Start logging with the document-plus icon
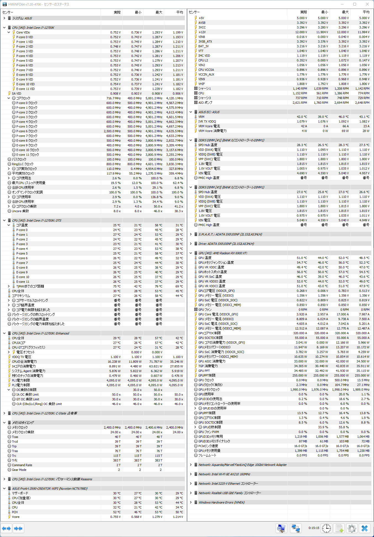Viewport: 374px width, 537px height. (x=339, y=528)
